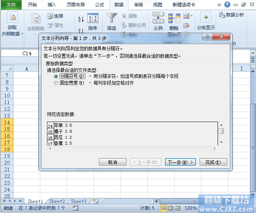The height and width of the screenshot is (213, 256).
Task: Open Data Validation dropdown arrow
Action: pyautogui.click(x=192, y=16)
